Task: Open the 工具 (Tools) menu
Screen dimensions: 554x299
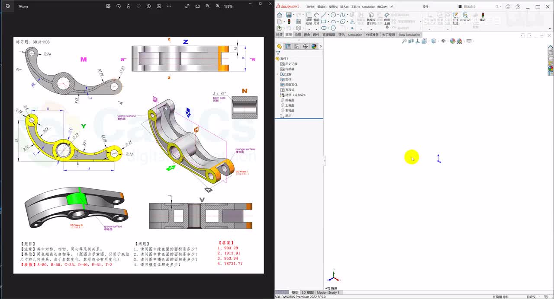Action: pyautogui.click(x=355, y=7)
